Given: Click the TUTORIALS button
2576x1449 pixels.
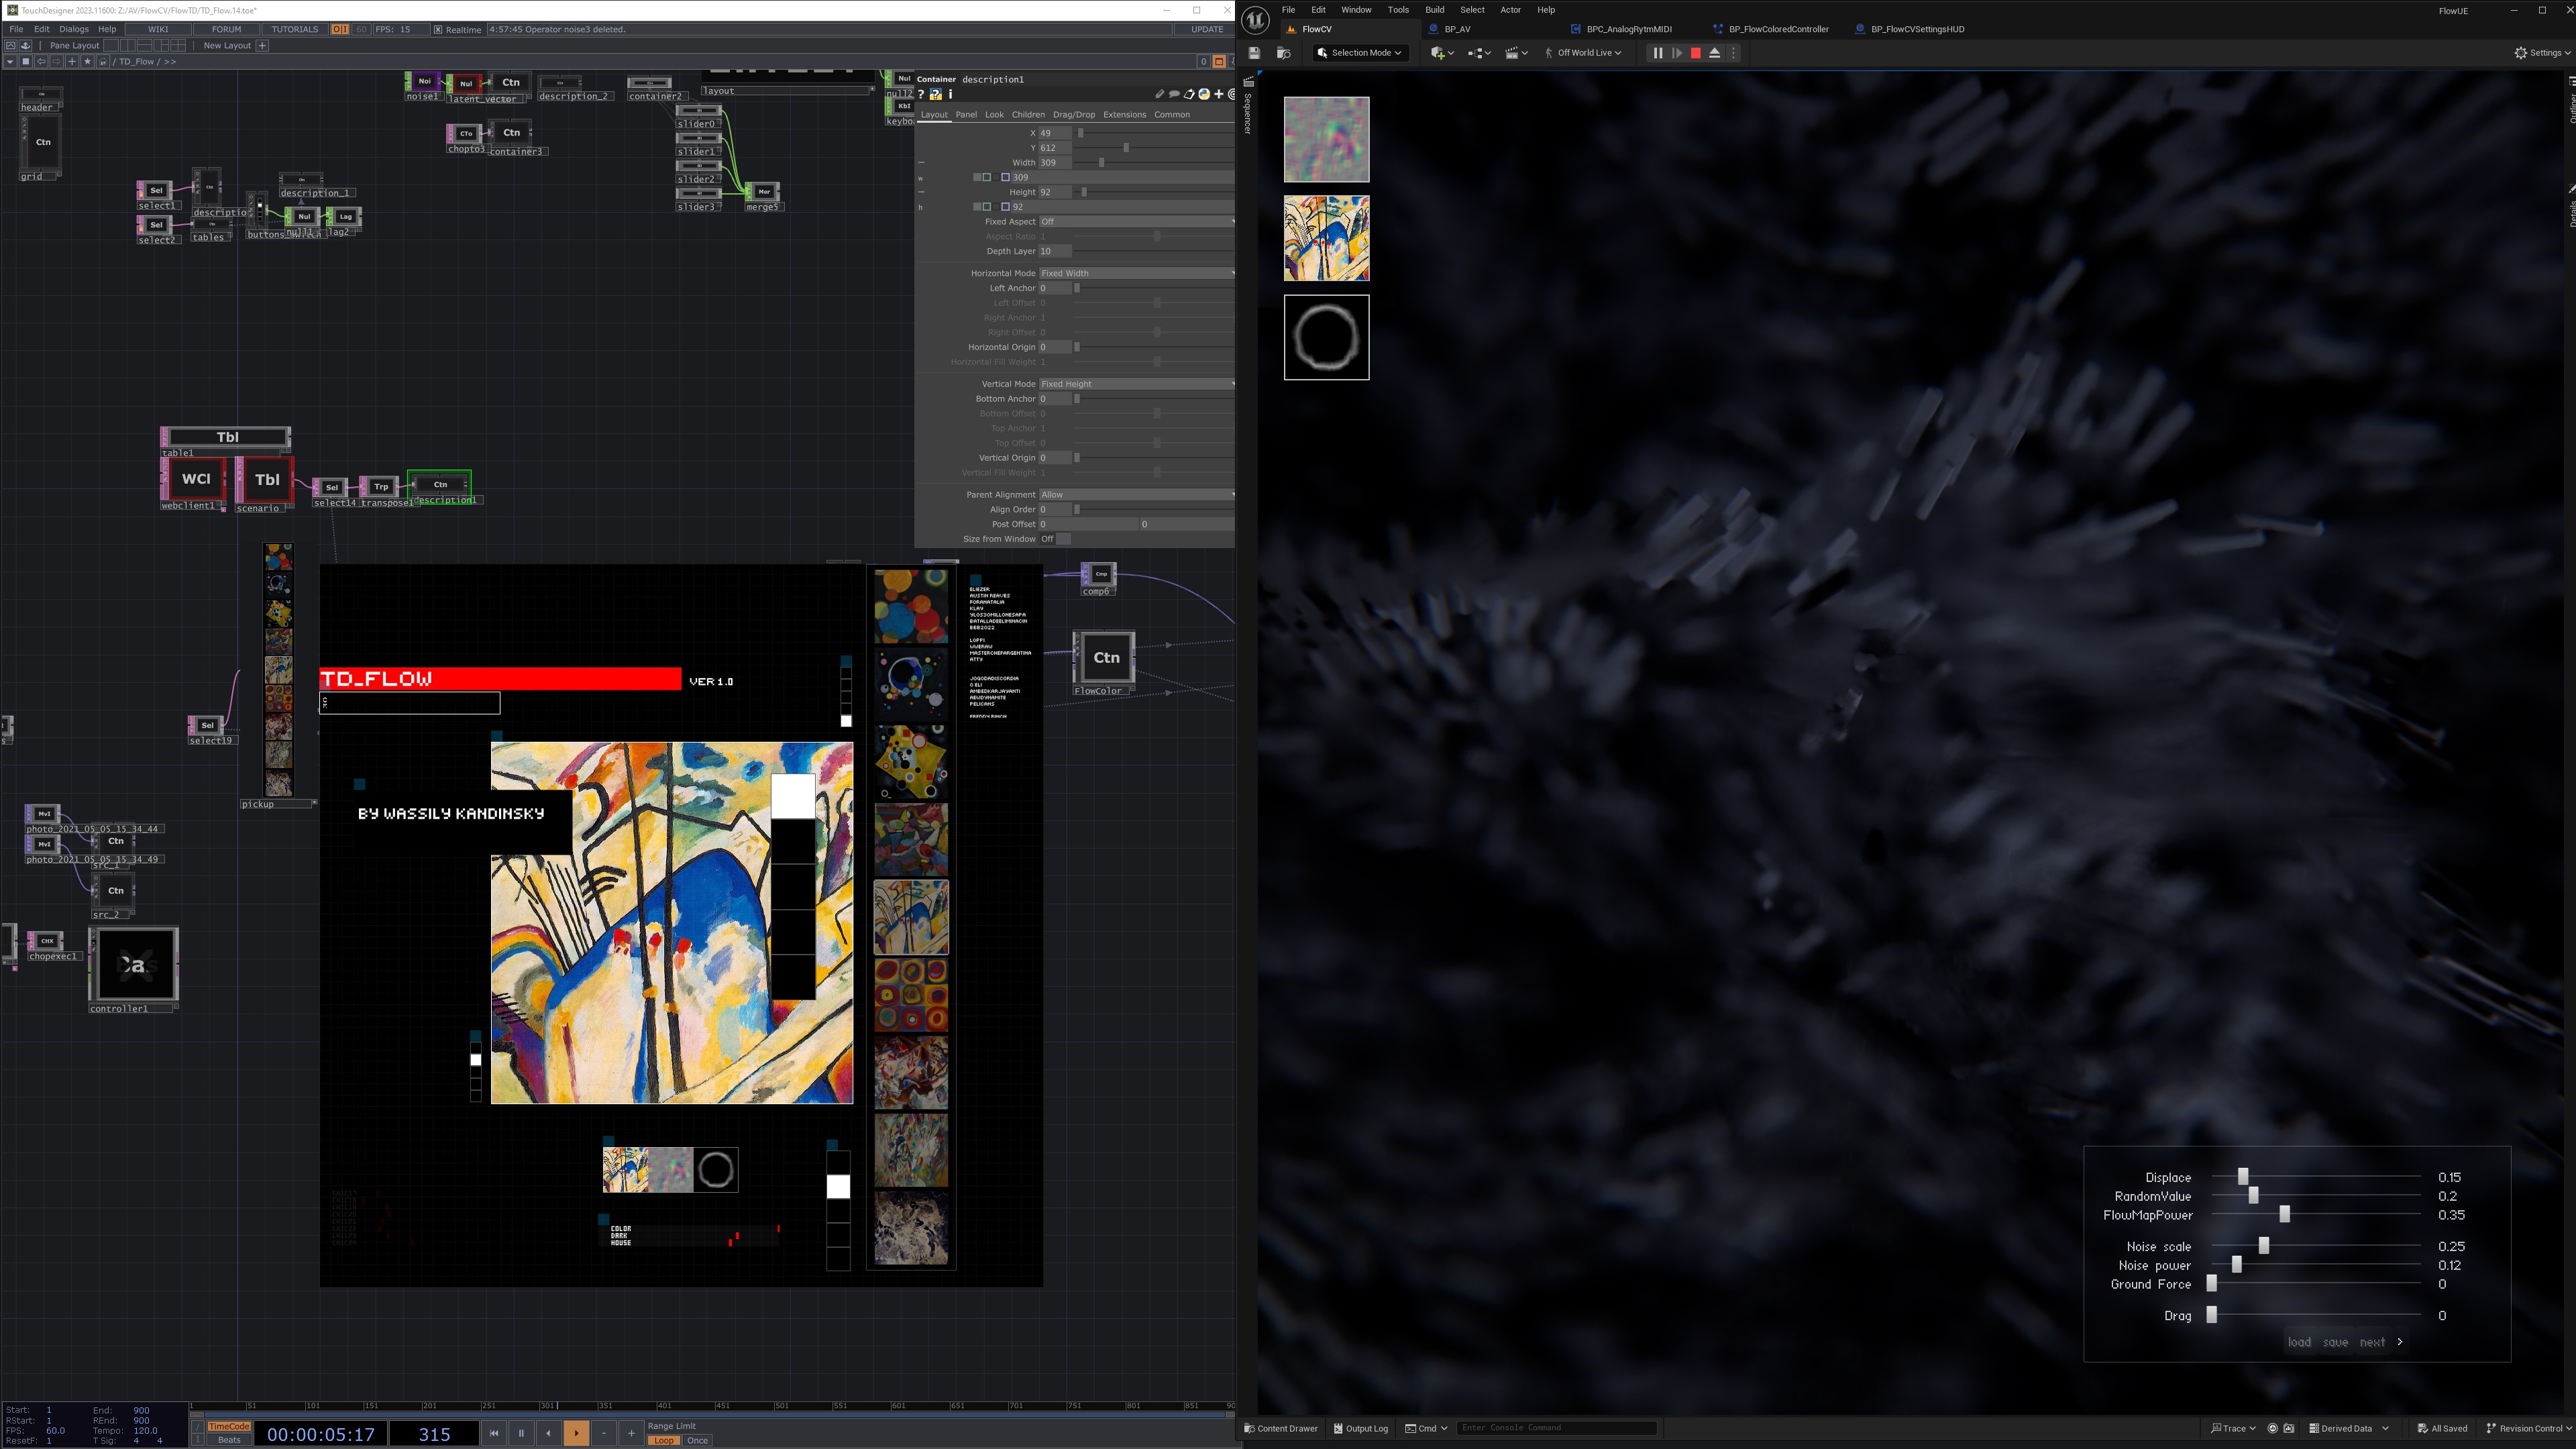Looking at the screenshot, I should (294, 29).
